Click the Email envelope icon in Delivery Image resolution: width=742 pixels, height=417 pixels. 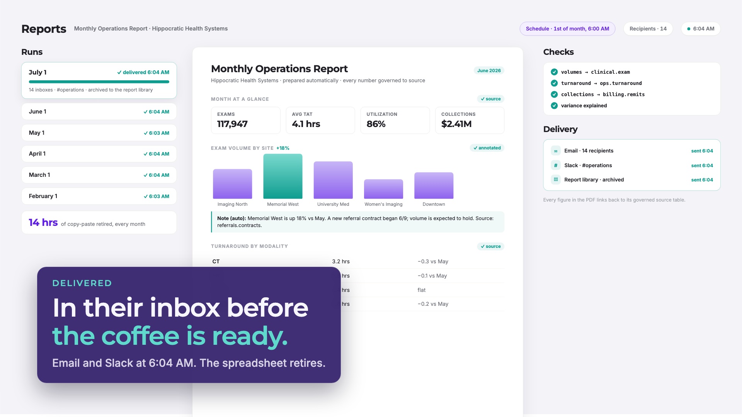point(556,151)
